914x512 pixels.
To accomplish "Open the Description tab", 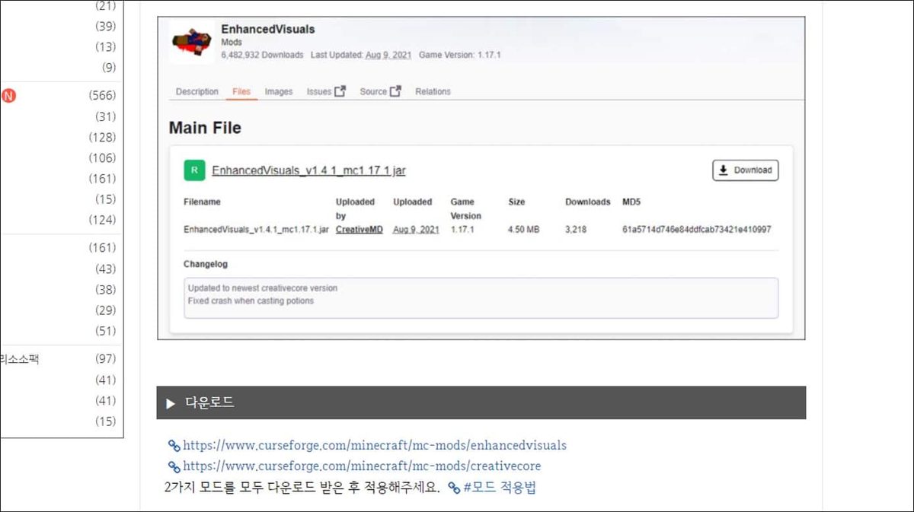I will point(197,91).
